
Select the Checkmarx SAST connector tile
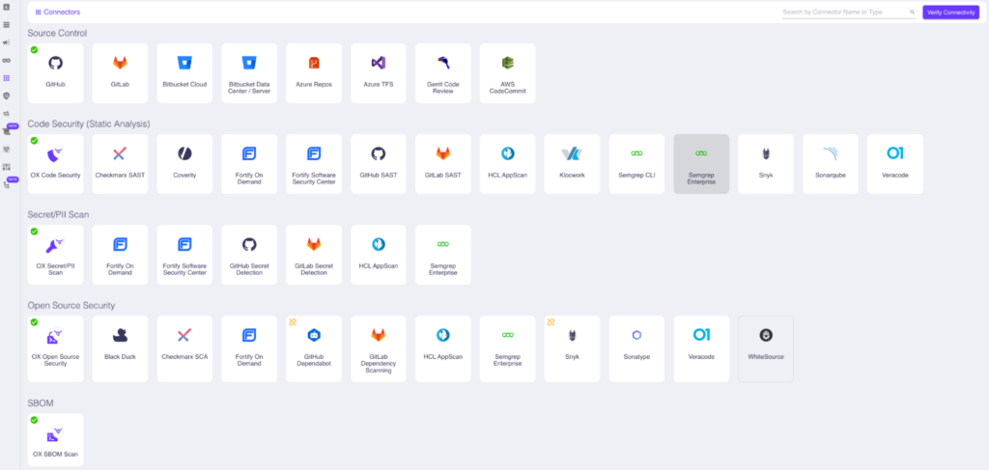point(120,164)
